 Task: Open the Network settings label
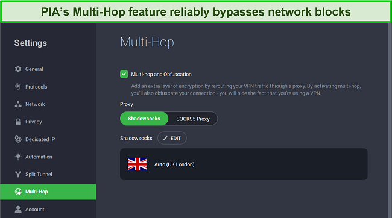tap(35, 104)
